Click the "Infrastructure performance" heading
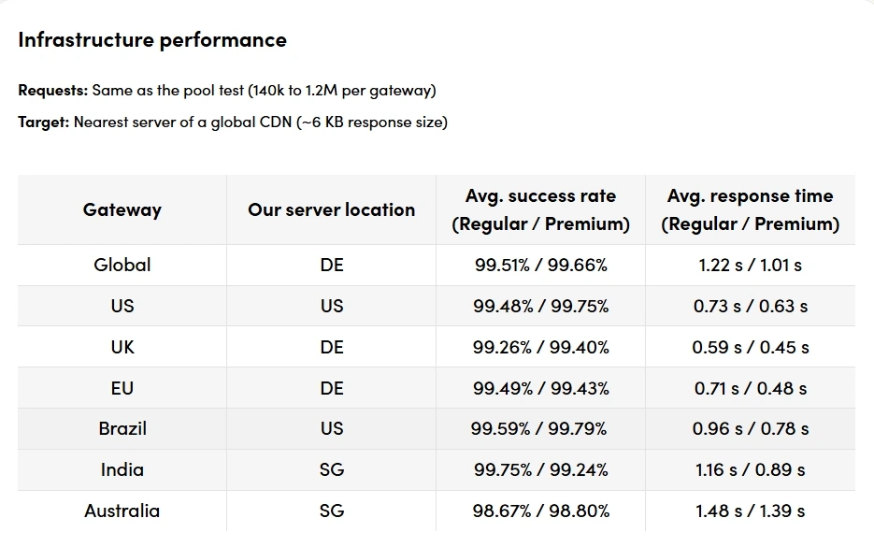The height and width of the screenshot is (547, 874). 152,39
